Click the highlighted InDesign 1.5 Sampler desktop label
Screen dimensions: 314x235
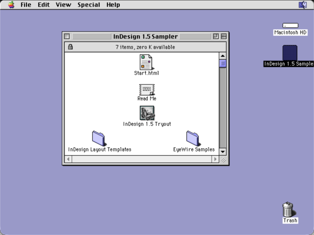tap(288, 64)
